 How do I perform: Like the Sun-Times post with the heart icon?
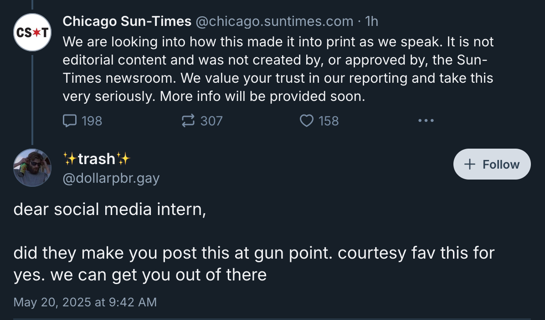tap(307, 120)
